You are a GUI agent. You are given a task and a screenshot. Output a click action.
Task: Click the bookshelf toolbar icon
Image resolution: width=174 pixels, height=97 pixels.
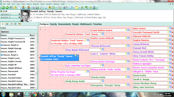pos(37,8)
